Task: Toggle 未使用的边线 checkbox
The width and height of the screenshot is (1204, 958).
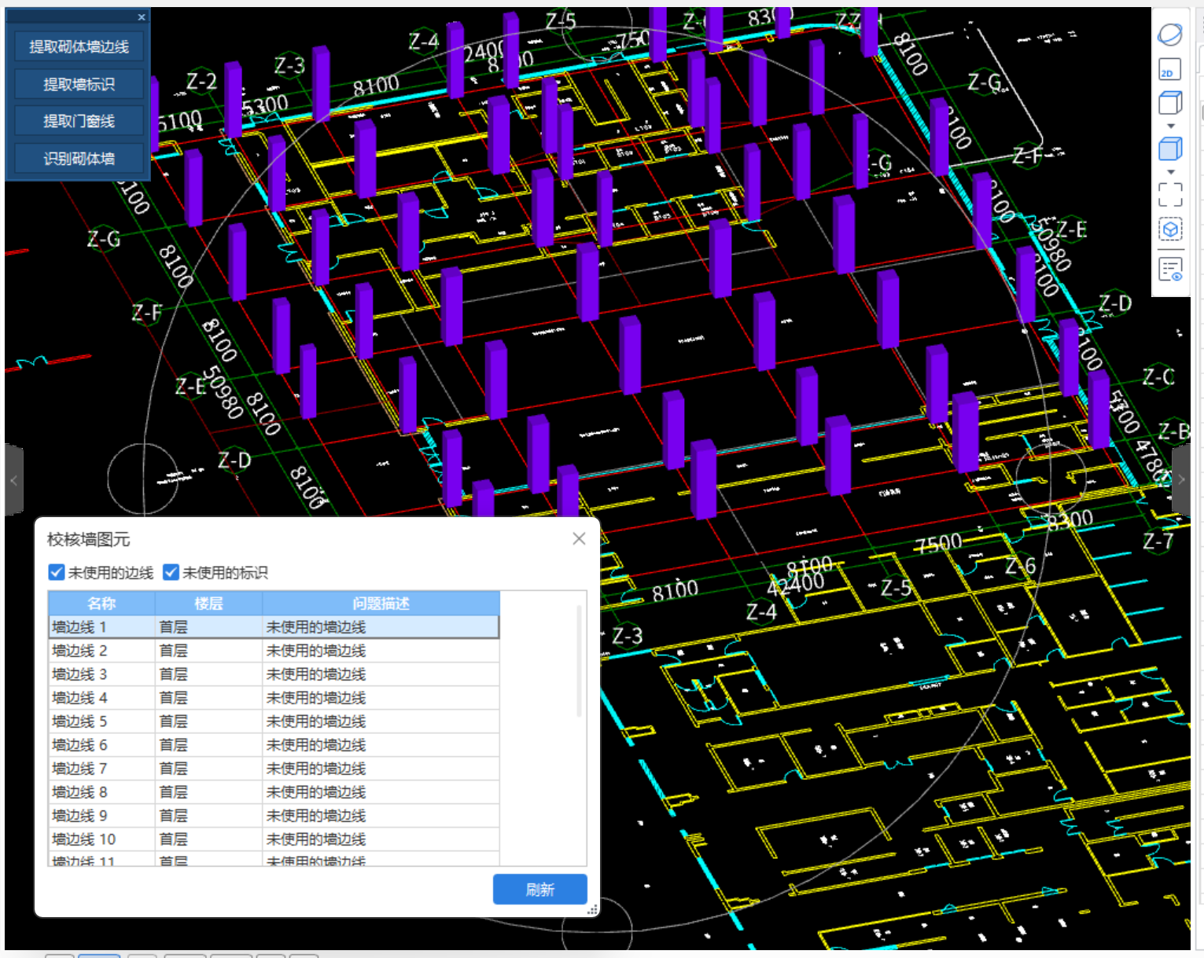Action: pyautogui.click(x=56, y=572)
